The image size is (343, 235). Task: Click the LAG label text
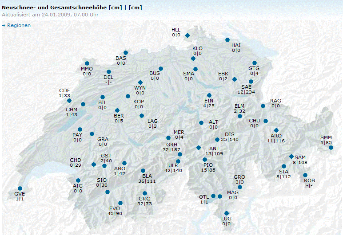[x=152, y=121]
